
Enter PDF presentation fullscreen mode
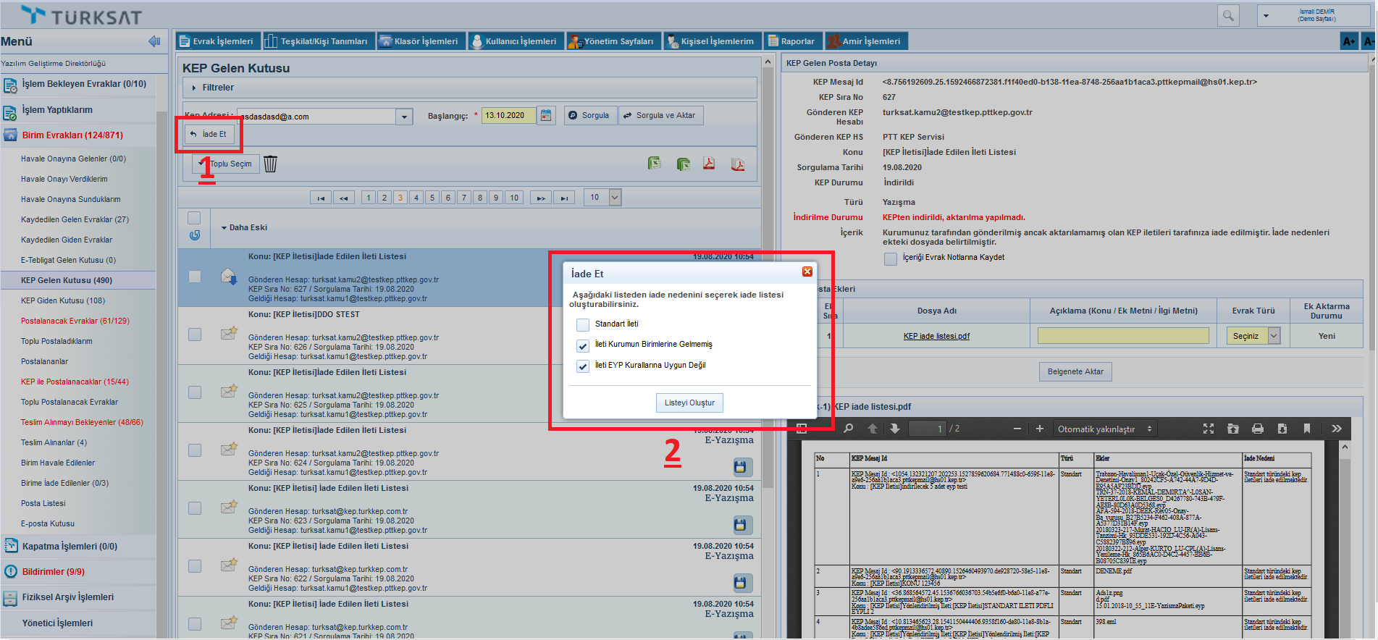click(x=1208, y=429)
